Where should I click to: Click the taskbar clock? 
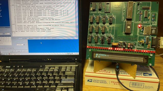[76, 53]
